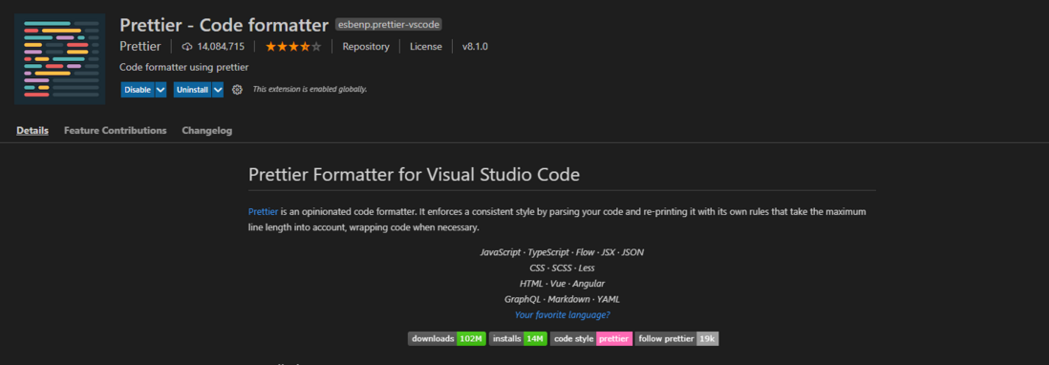The width and height of the screenshot is (1049, 365).
Task: Click the Prettier extension logo image
Action: (x=59, y=58)
